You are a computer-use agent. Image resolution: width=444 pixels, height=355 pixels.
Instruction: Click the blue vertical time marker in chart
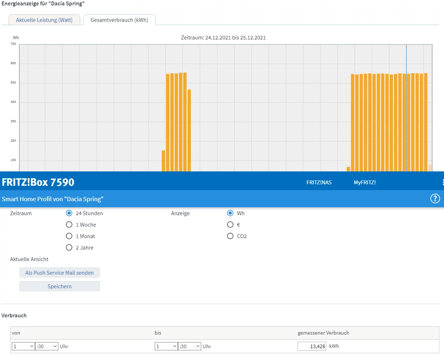[x=406, y=108]
